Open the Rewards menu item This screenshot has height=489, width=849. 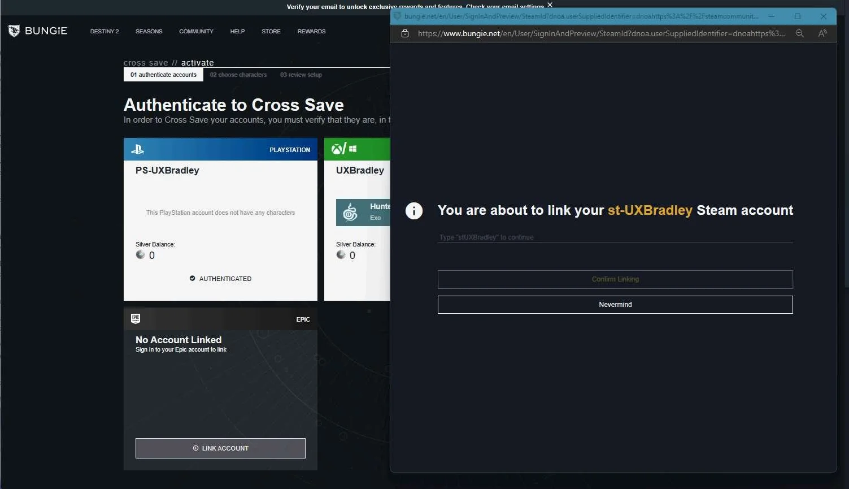point(311,32)
